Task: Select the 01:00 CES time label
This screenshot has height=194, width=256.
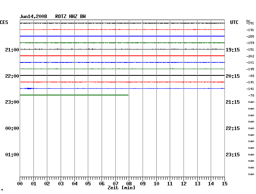Action: pos(12,154)
